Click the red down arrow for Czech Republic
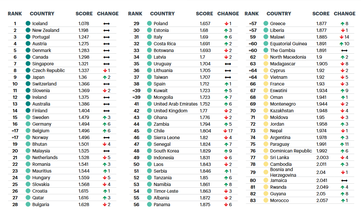This screenshot has height=215, width=361. pos(105,70)
